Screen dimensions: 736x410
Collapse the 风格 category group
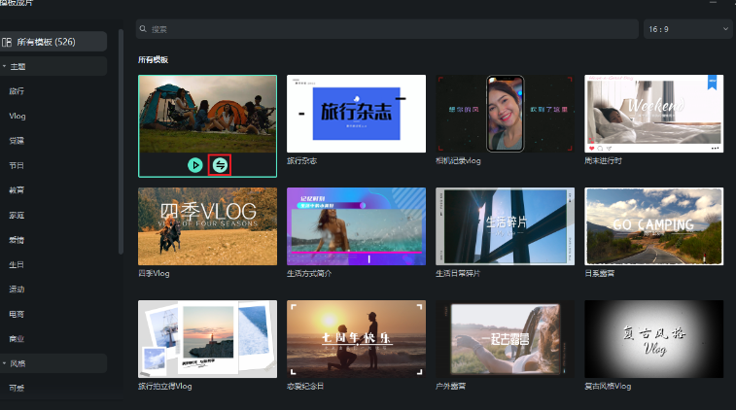click(4, 363)
